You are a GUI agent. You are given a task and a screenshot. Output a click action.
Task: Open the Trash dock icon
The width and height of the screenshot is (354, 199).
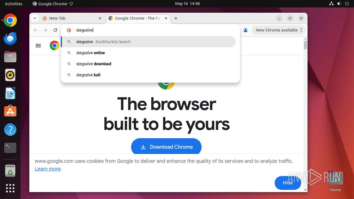point(10,171)
